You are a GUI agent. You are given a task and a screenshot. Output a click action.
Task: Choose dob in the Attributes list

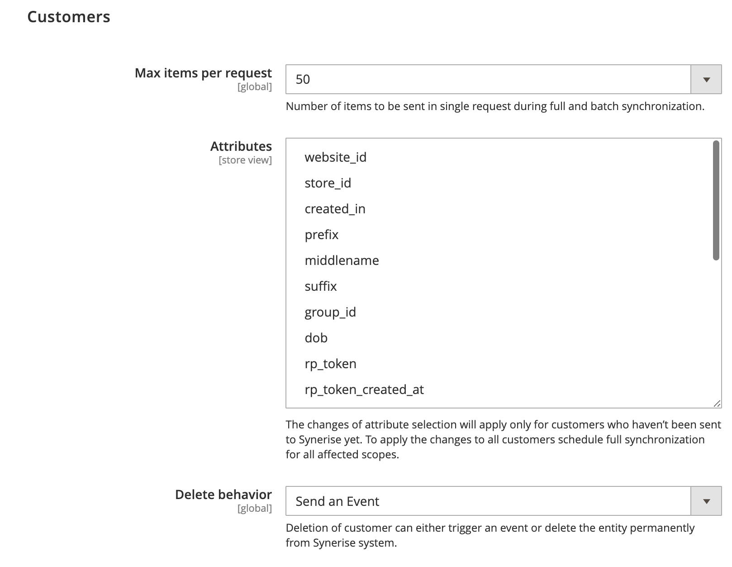coord(316,338)
